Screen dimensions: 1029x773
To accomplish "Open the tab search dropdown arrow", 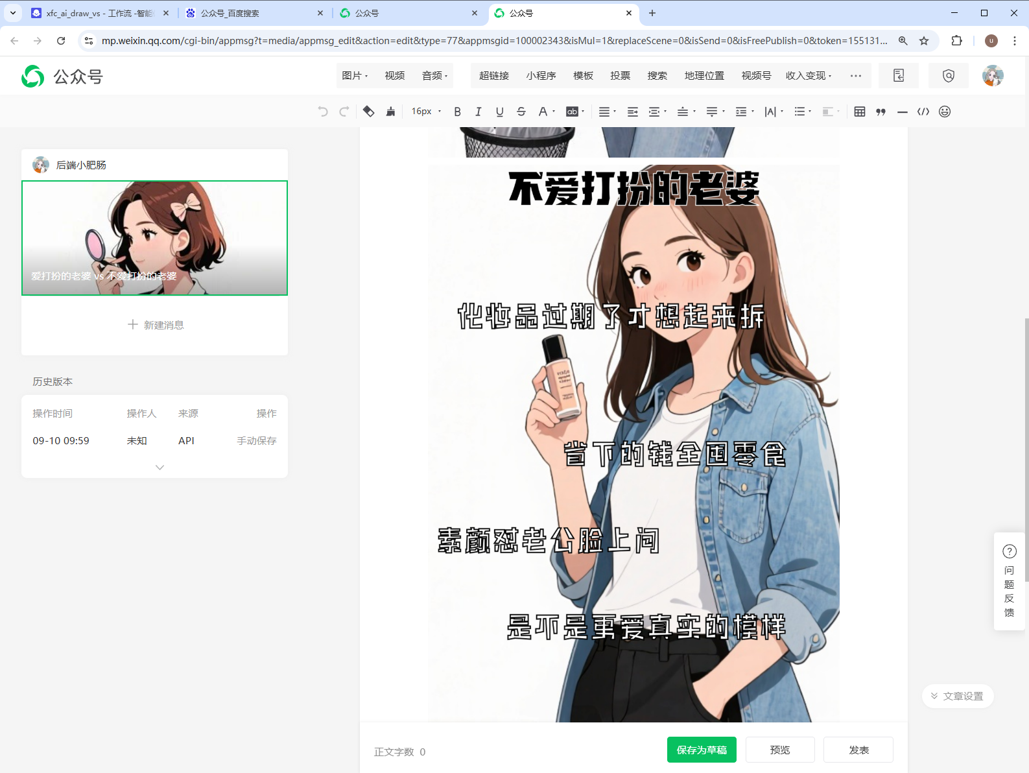I will [13, 13].
